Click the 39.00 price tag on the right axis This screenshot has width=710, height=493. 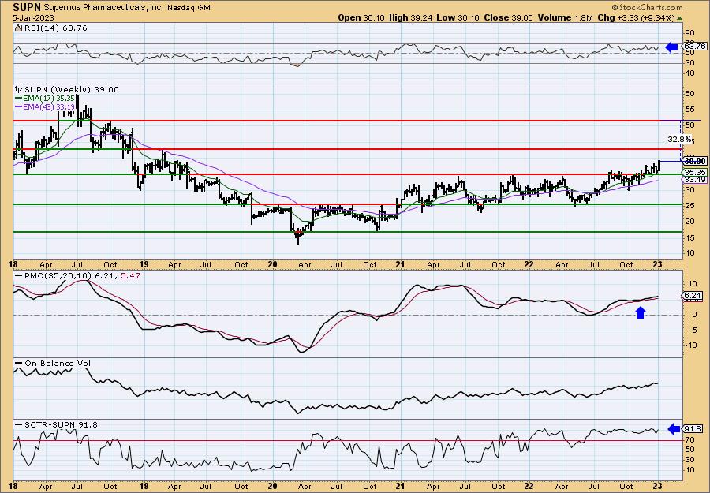pos(695,161)
